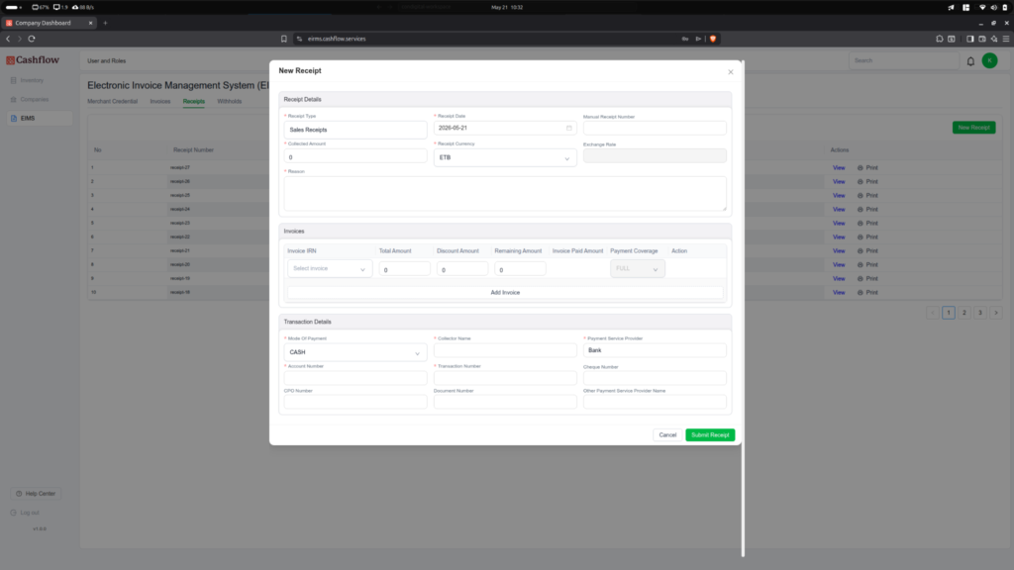Open the Help Center button
This screenshot has height=570, width=1014.
[36, 494]
